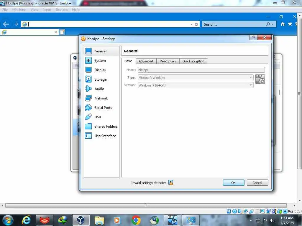Open the Audio settings category
Image resolution: width=302 pixels, height=226 pixels.
[x=101, y=89]
